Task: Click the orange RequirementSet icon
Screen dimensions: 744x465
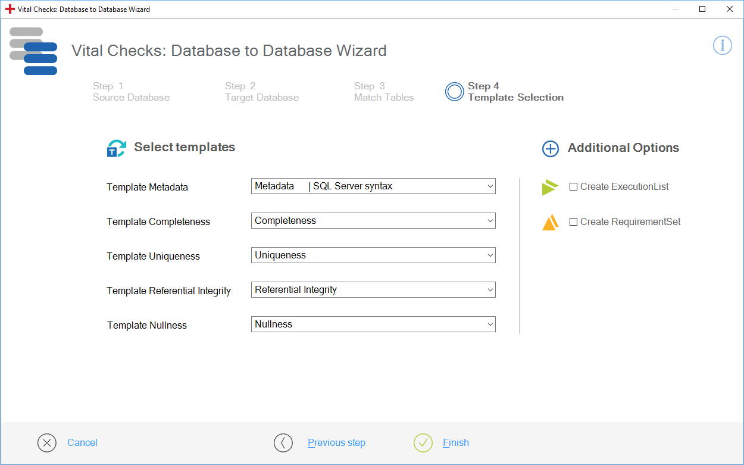Action: (x=551, y=222)
